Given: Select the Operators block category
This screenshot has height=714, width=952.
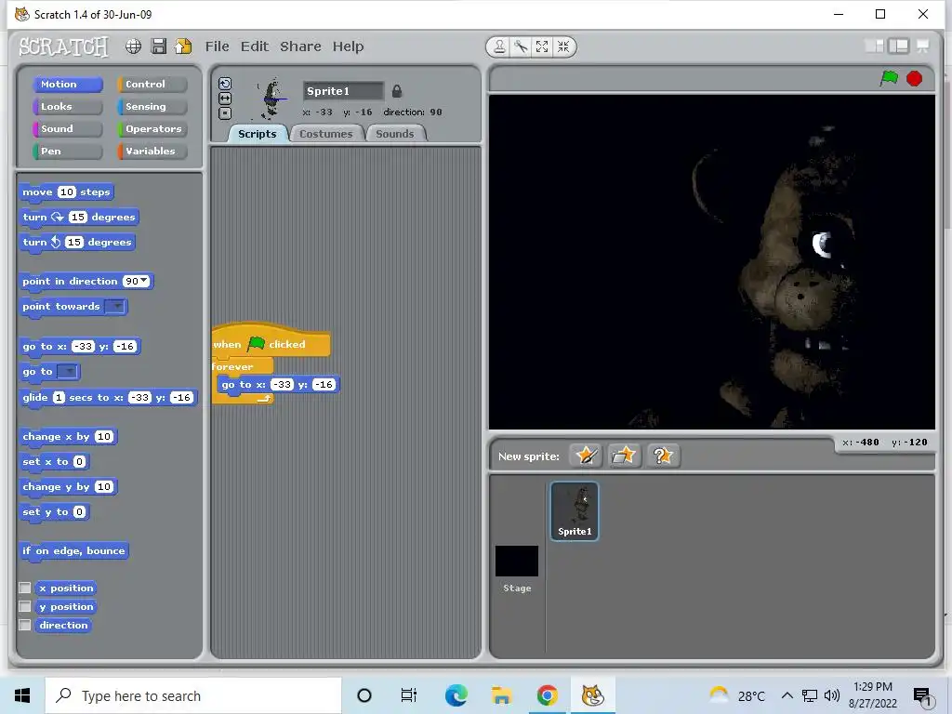Looking at the screenshot, I should [x=152, y=128].
